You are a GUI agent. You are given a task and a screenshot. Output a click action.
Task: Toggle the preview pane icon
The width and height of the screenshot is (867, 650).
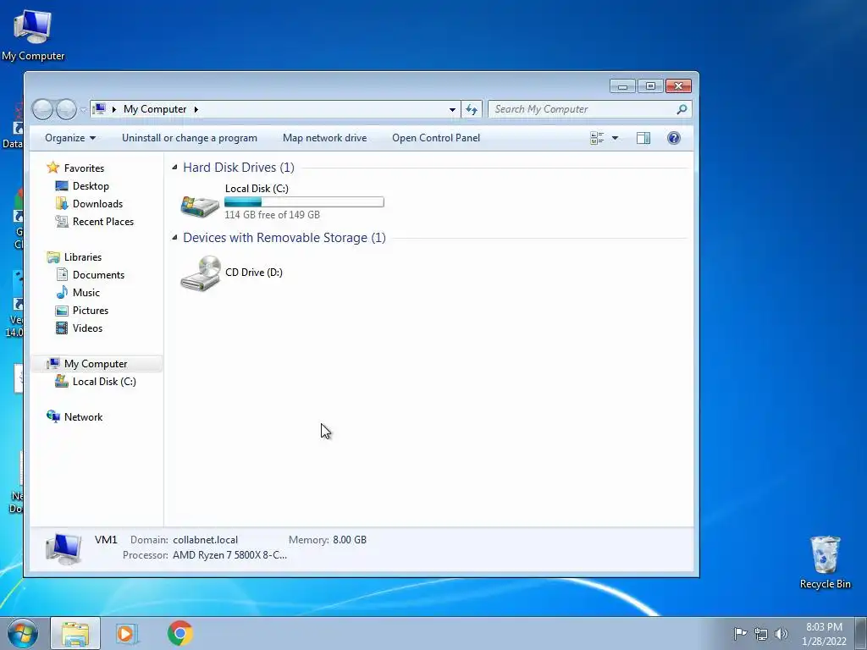pyautogui.click(x=643, y=138)
